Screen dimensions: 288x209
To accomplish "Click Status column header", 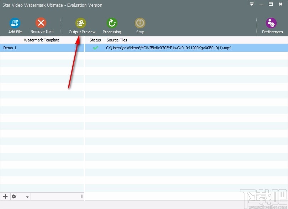I will click(x=95, y=40).
